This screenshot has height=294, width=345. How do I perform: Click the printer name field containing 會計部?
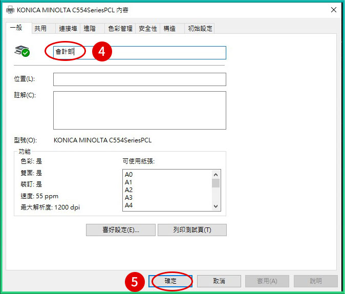tap(140, 53)
